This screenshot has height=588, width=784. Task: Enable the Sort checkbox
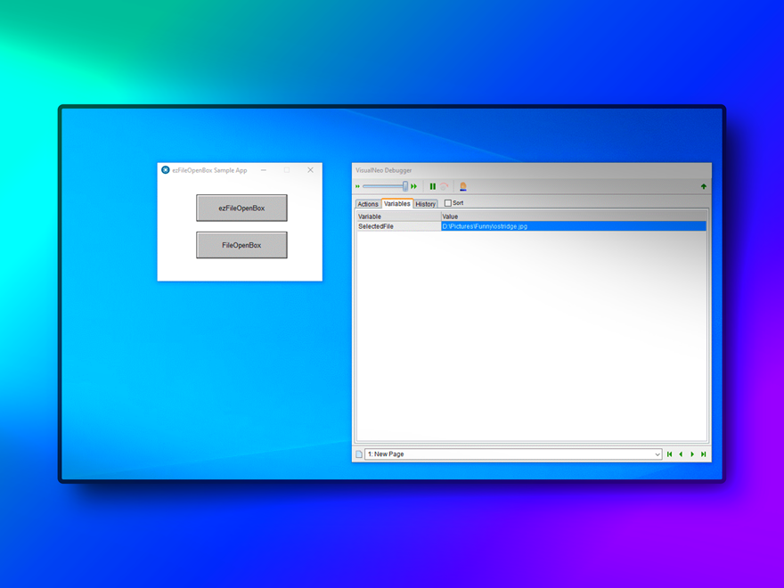click(x=448, y=203)
